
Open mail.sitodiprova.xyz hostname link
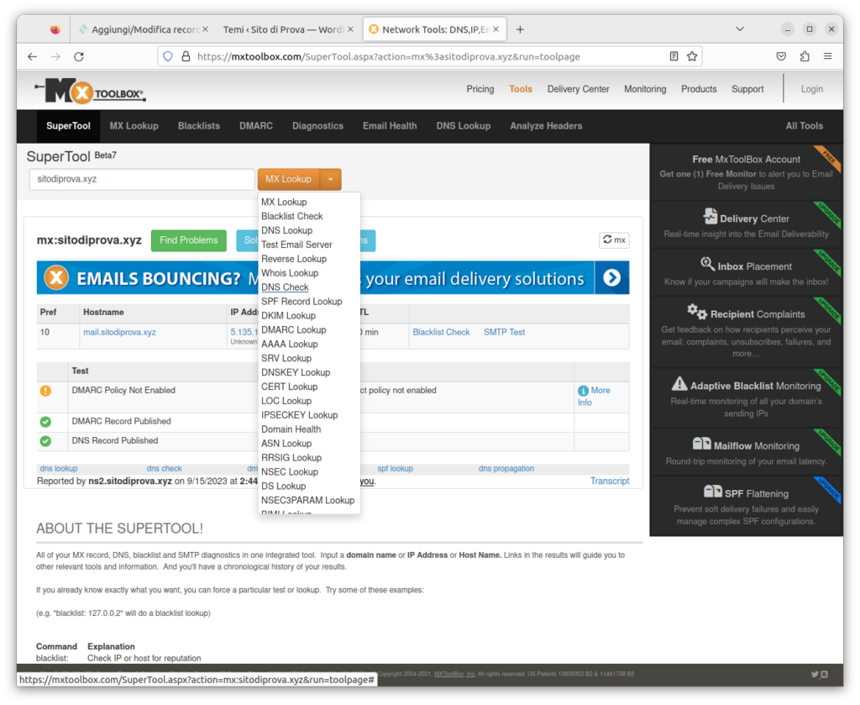click(119, 333)
